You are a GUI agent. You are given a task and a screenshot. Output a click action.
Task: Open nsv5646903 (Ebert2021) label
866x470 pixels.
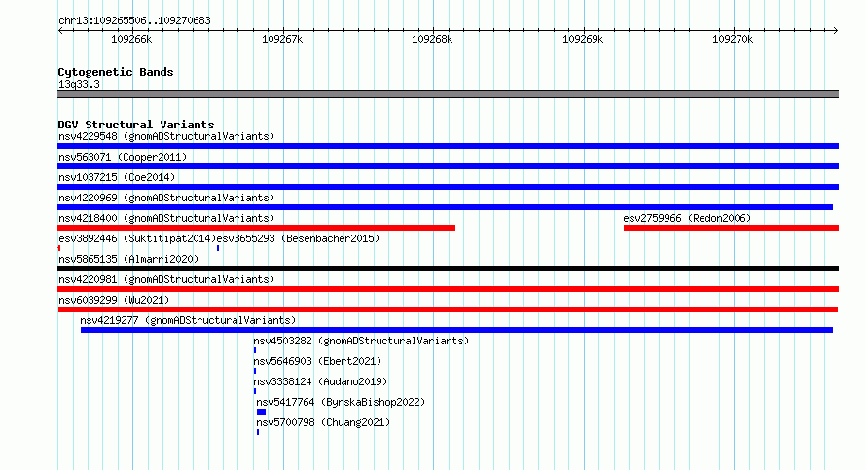tap(317, 361)
